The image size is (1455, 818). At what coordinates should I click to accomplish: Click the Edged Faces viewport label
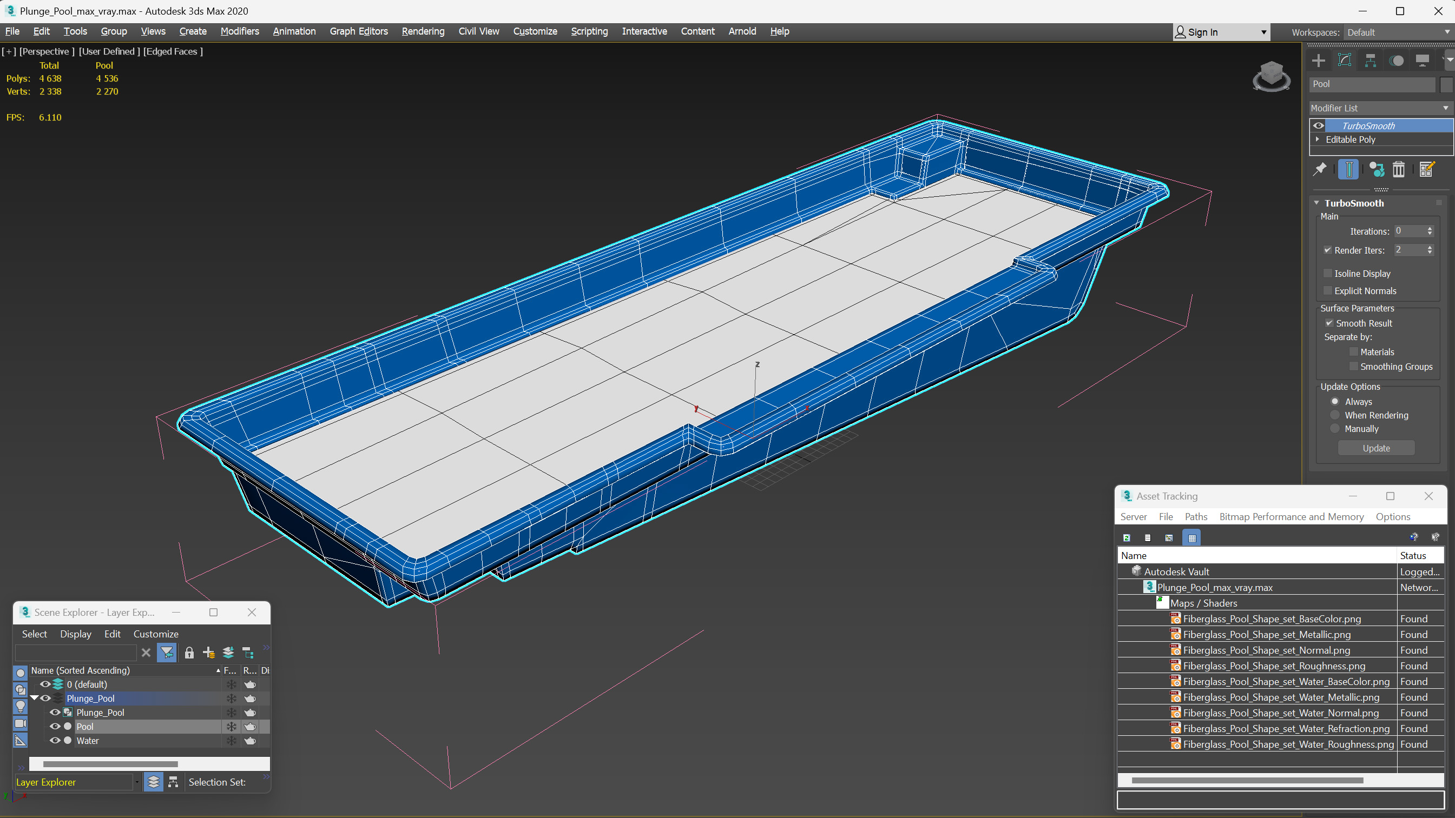click(x=173, y=51)
